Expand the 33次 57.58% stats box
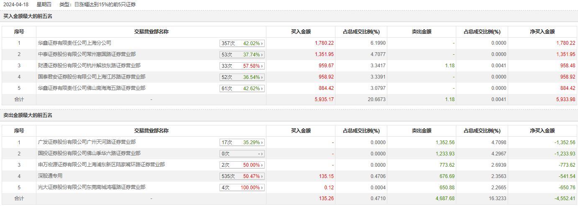This screenshot has width=578, height=206. click(242, 66)
